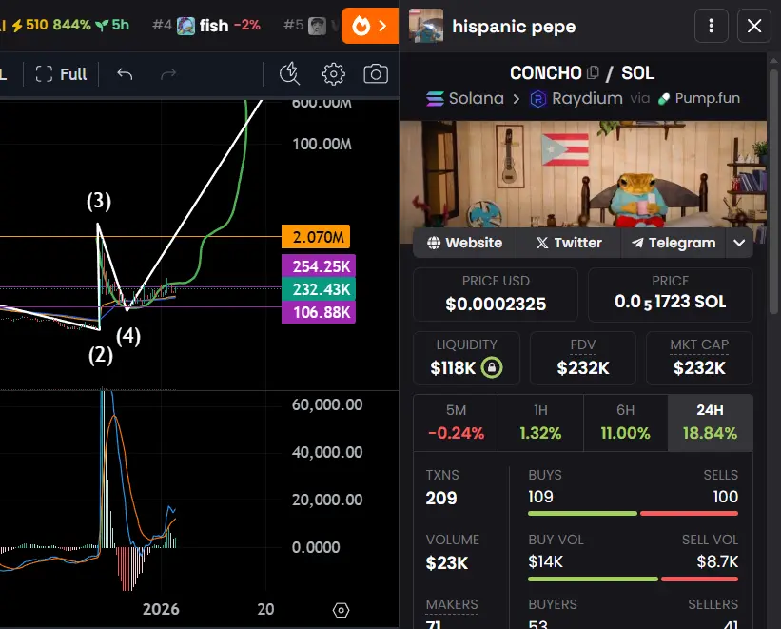Open the token Twitter link
781x629 pixels.
click(569, 243)
